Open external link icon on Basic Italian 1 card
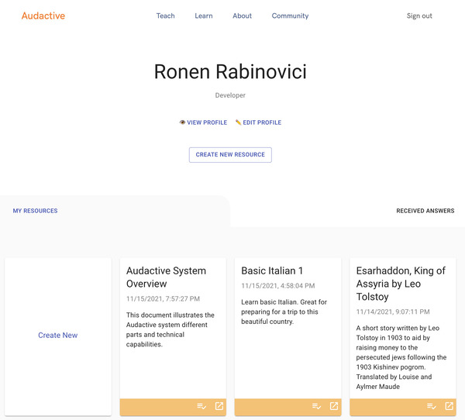 pyautogui.click(x=334, y=406)
